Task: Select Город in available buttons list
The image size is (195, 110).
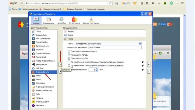Action: (44, 31)
